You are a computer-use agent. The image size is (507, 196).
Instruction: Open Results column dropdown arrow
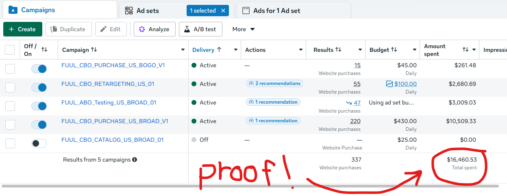360,50
